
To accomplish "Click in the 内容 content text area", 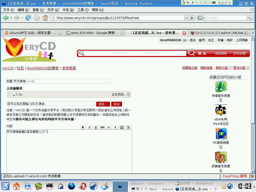I will point(69,151).
